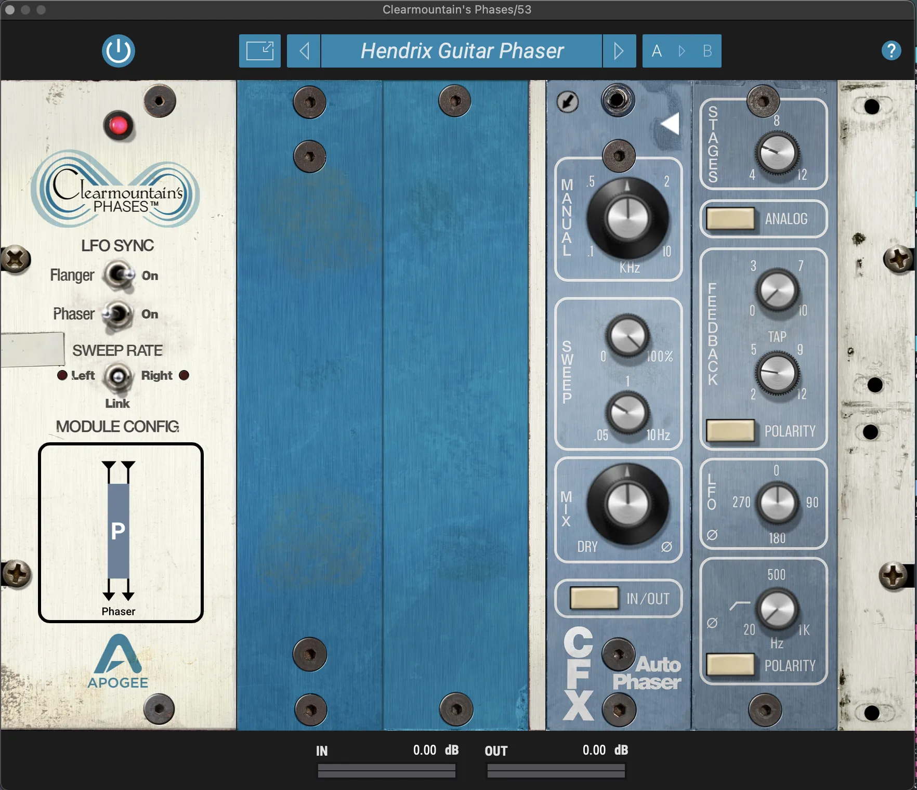Image resolution: width=917 pixels, height=790 pixels.
Task: Open the Hendrix Guitar Phaser preset menu
Action: point(462,51)
